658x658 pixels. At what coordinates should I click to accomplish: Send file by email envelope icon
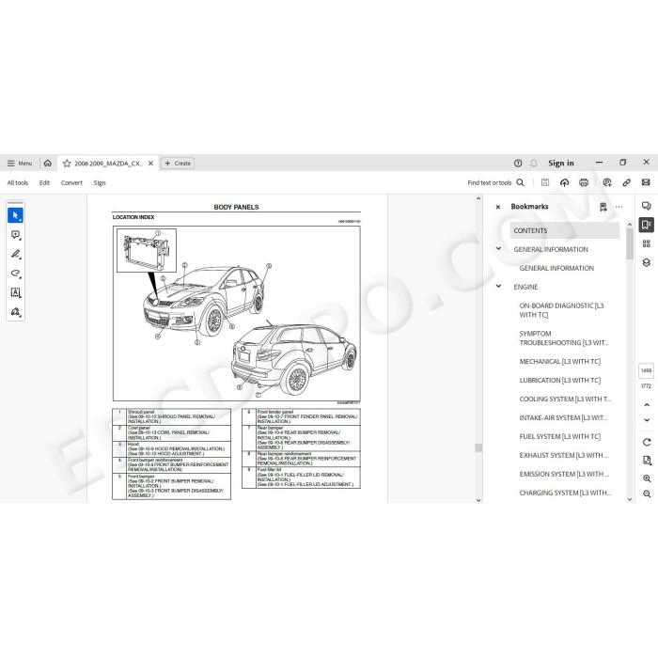[x=646, y=182]
